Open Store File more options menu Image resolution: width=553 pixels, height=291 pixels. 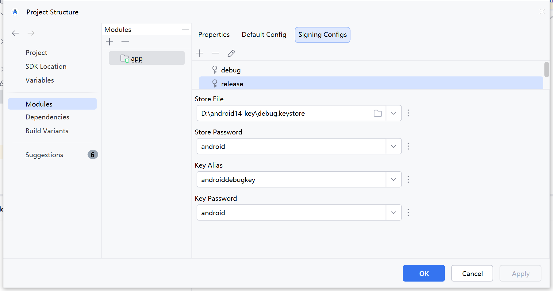(x=408, y=113)
